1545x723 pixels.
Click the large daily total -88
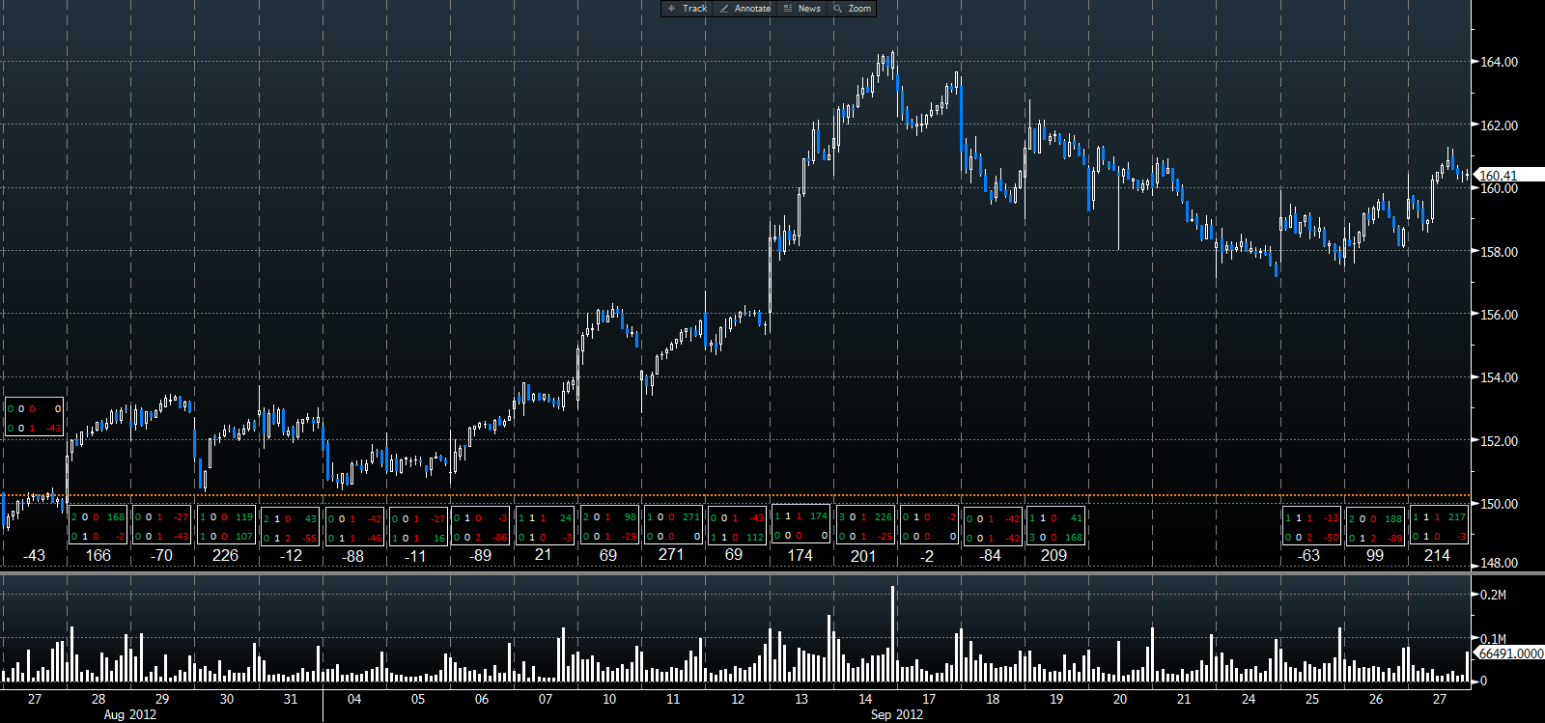(x=353, y=555)
